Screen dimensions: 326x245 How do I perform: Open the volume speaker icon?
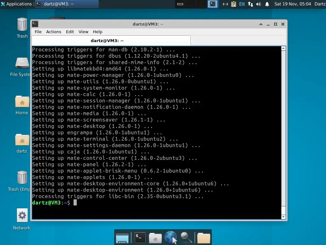click(259, 4)
